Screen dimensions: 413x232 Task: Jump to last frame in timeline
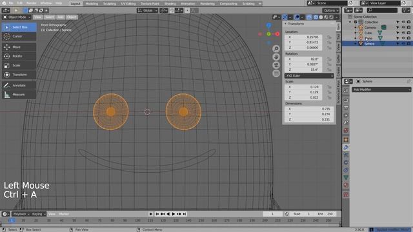point(185,214)
